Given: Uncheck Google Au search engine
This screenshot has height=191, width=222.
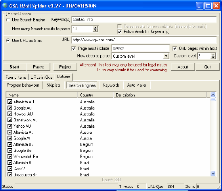Looking at the screenshot, I should [x=10, y=108].
